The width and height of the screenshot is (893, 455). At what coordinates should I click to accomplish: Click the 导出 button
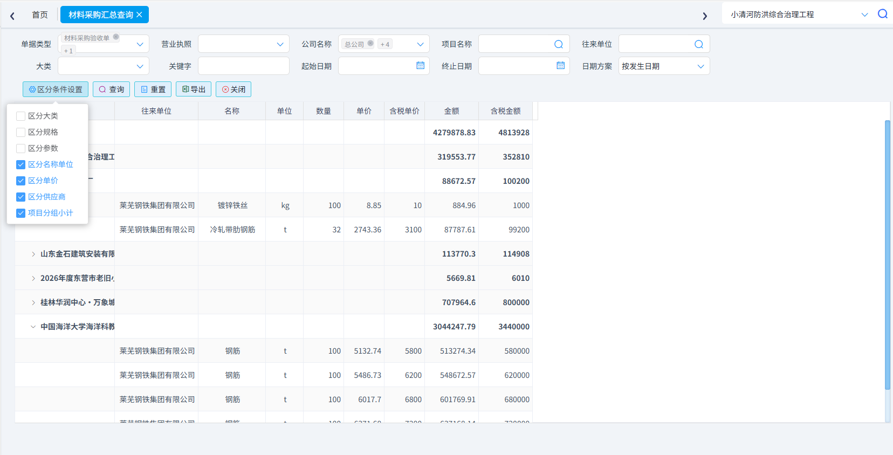point(194,89)
